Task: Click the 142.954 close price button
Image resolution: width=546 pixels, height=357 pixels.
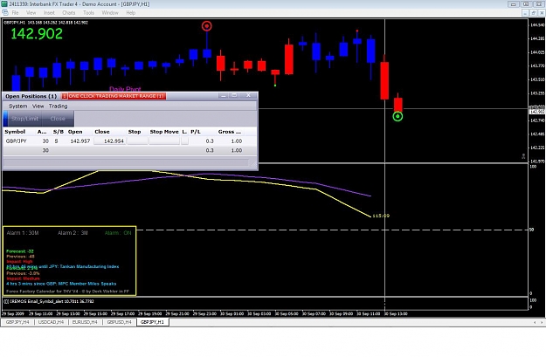Action: click(x=110, y=141)
